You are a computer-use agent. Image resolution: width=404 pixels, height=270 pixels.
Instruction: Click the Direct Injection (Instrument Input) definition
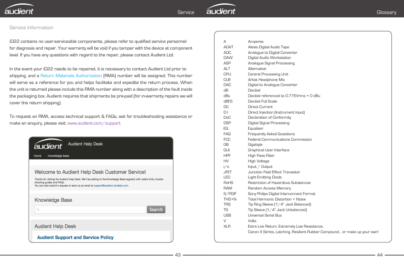point(276,112)
